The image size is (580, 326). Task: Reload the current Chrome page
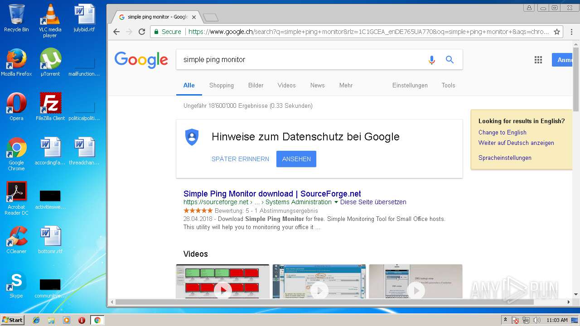(x=142, y=32)
